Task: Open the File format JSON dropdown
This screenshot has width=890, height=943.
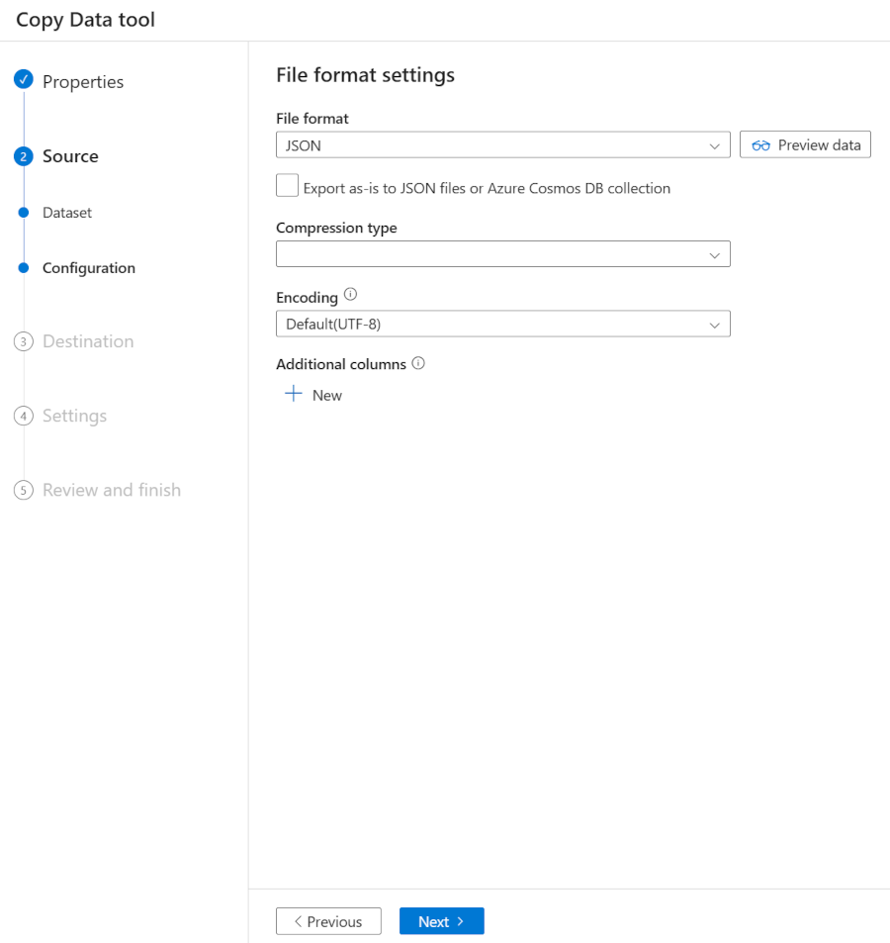Action: tap(502, 145)
